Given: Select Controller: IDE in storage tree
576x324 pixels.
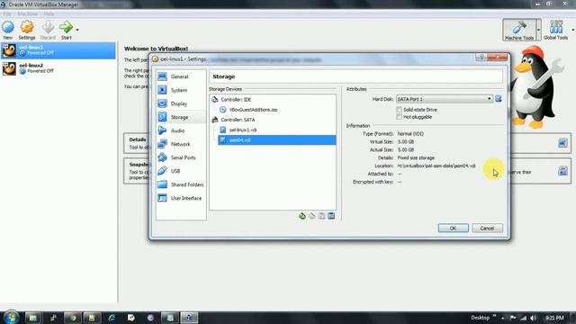Looking at the screenshot, I should 236,100.
